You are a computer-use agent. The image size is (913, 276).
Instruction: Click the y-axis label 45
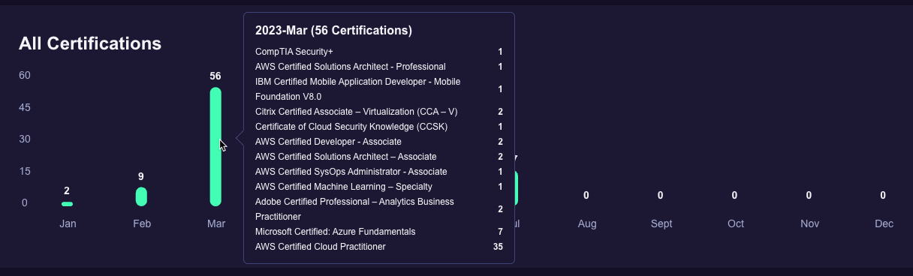click(x=25, y=107)
